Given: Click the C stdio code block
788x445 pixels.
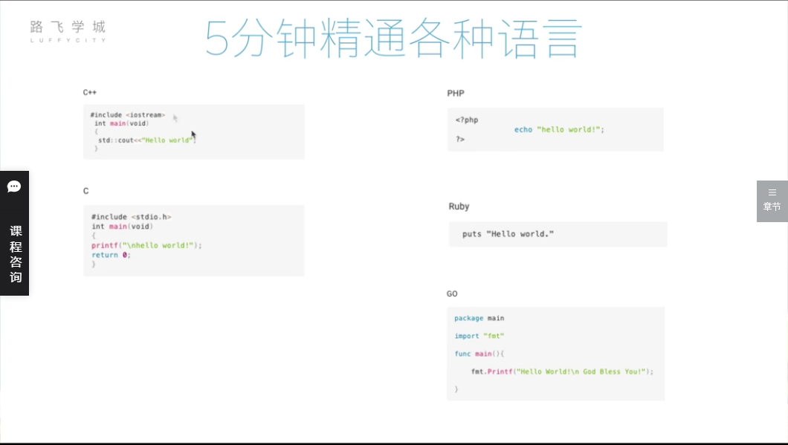Looking at the screenshot, I should (x=193, y=240).
